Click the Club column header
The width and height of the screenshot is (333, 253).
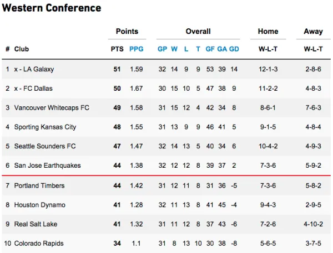(22, 49)
